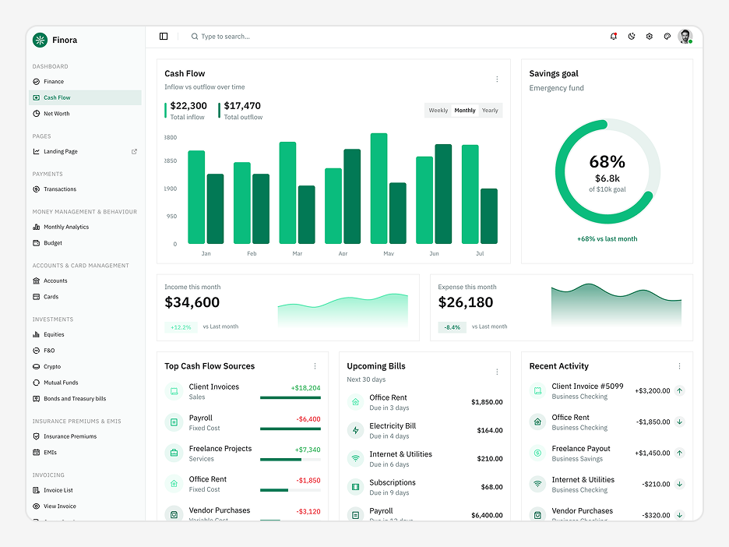Click the Budget icon in sidebar
This screenshot has height=547, width=729.
tap(37, 243)
